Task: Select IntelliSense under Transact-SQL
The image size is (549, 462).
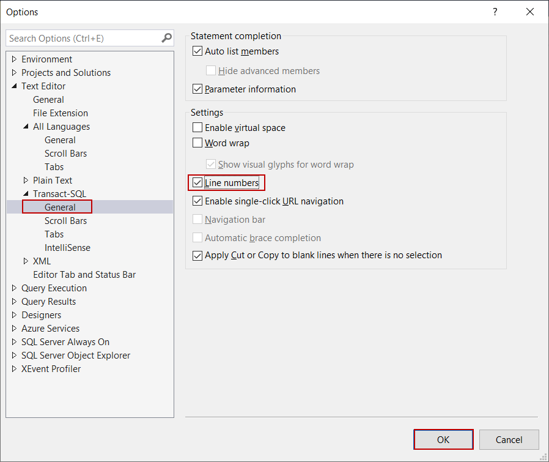Action: tap(67, 248)
